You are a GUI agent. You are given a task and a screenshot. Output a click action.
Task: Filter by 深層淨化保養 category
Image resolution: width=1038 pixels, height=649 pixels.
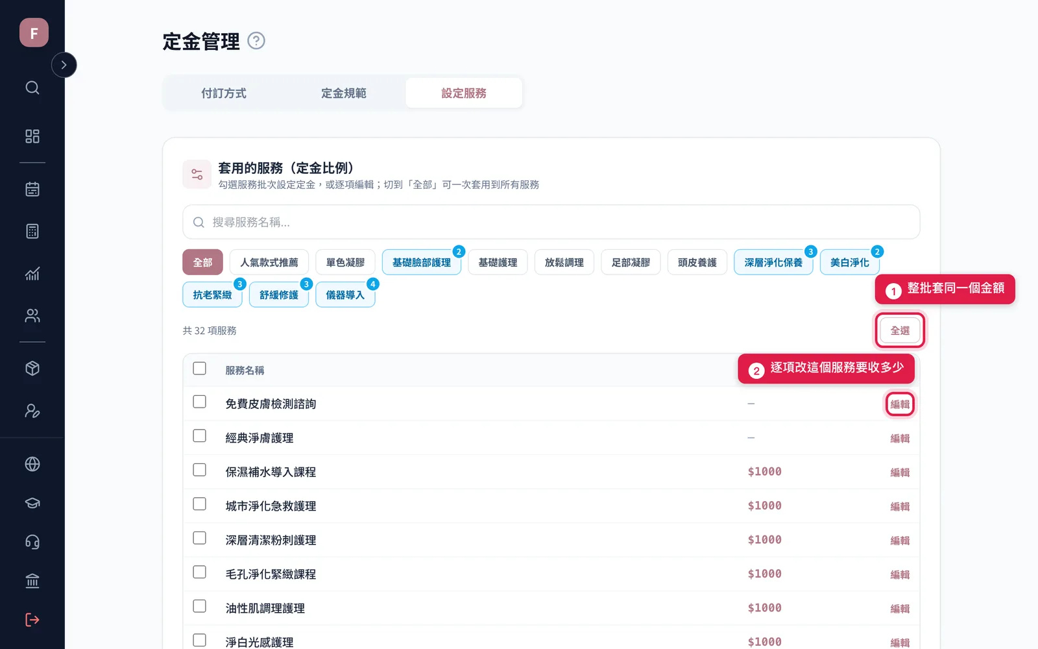pos(773,262)
